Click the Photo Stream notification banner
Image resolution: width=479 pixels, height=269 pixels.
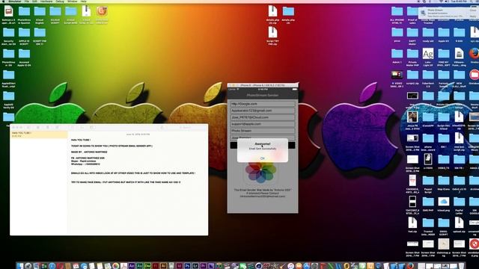[448, 13]
